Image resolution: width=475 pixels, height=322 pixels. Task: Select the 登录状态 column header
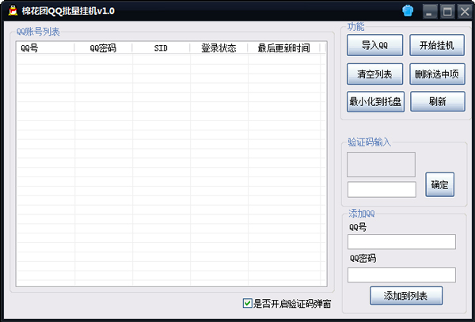click(218, 48)
